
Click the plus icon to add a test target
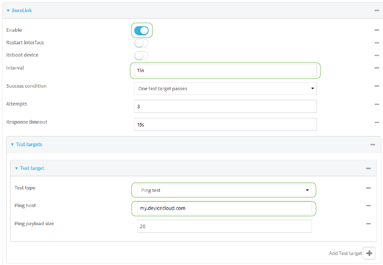(x=369, y=253)
